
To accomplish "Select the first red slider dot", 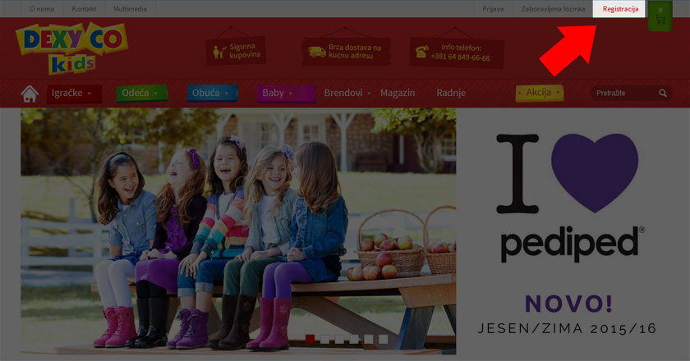I will 310,339.
